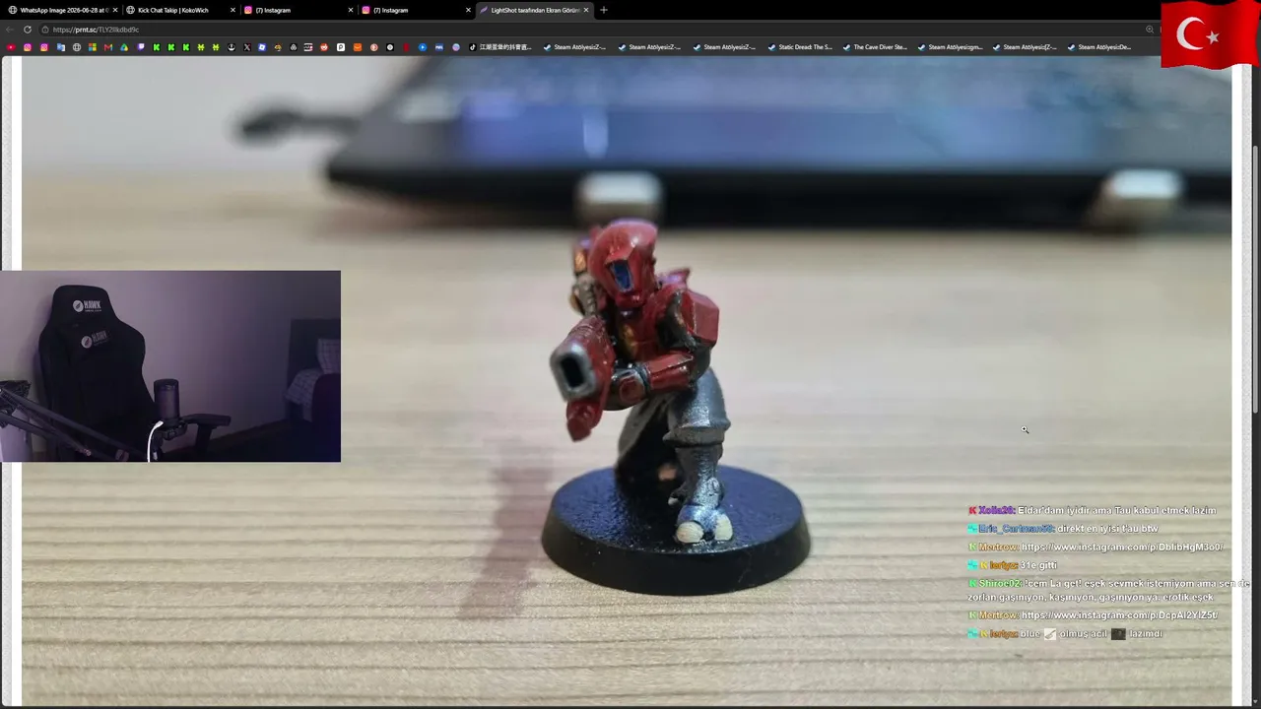
Task: Reload the current page
Action: (x=28, y=30)
